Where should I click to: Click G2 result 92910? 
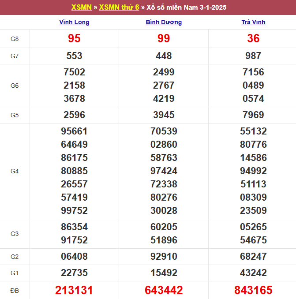[164, 256]
